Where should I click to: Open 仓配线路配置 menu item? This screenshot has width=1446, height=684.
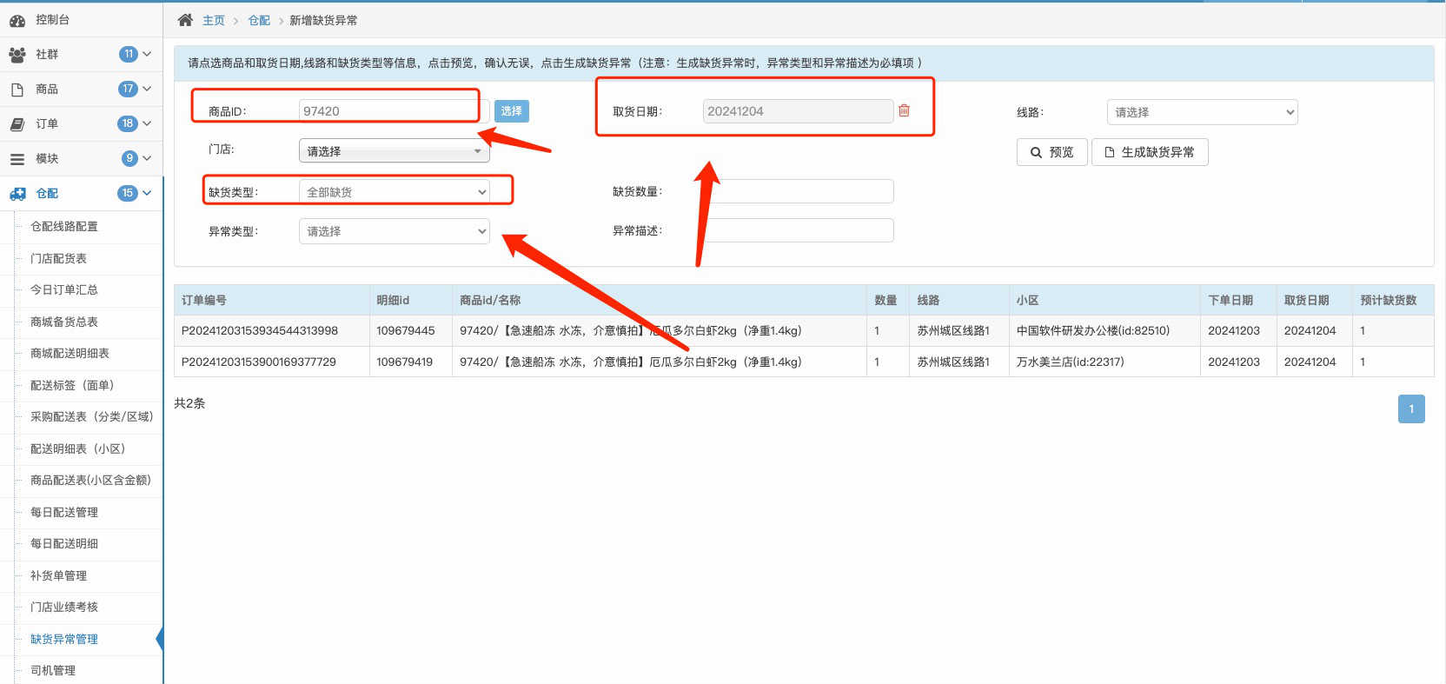coord(64,226)
